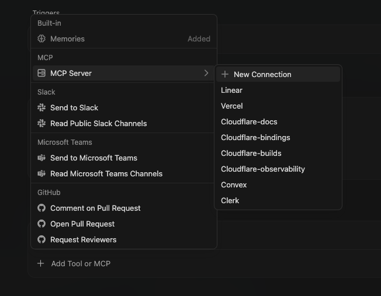Viewport: 381px width, 296px height.
Task: Click the Slack icon beside Send to Slack
Action: [41, 107]
